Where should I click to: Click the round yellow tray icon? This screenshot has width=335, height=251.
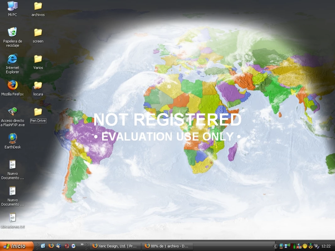click(x=305, y=246)
